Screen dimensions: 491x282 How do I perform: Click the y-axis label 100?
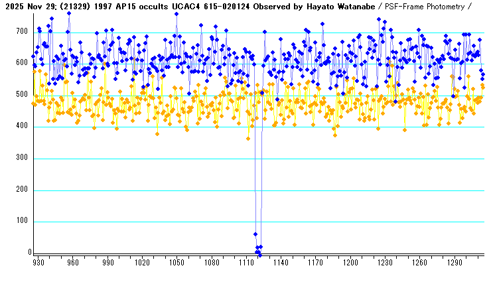(x=22, y=222)
